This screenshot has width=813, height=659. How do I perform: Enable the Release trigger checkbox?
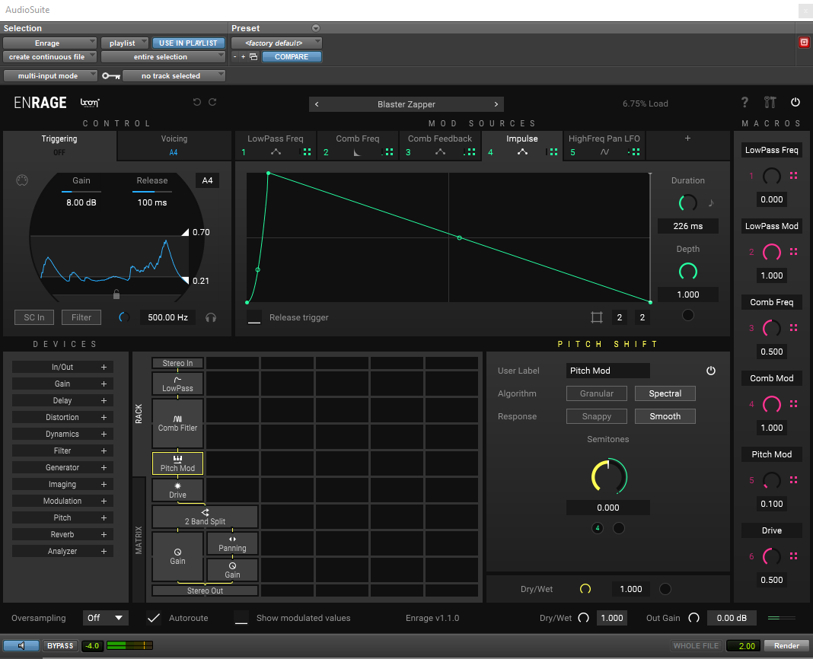254,317
